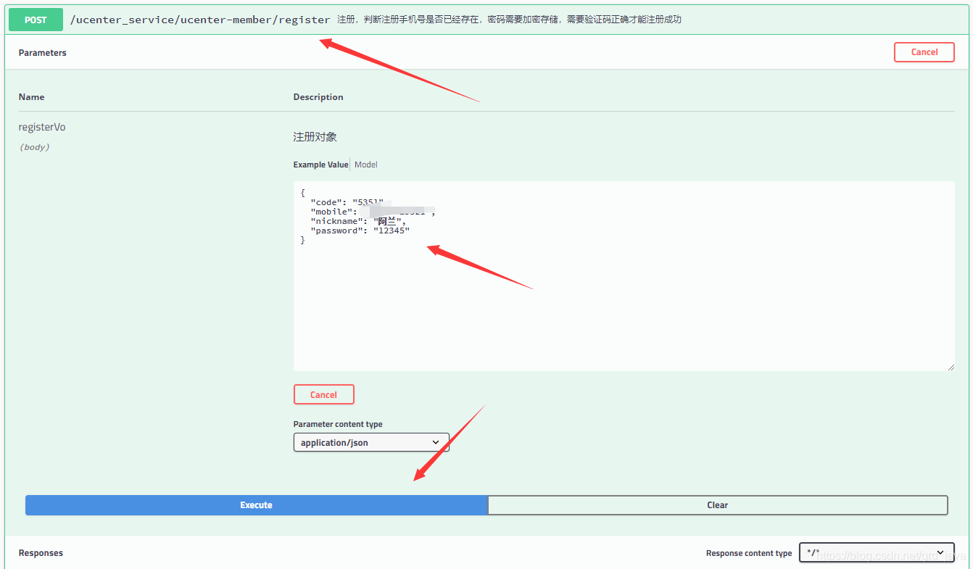Click the 注册对象 description text
Image resolution: width=973 pixels, height=569 pixels.
pyautogui.click(x=315, y=137)
